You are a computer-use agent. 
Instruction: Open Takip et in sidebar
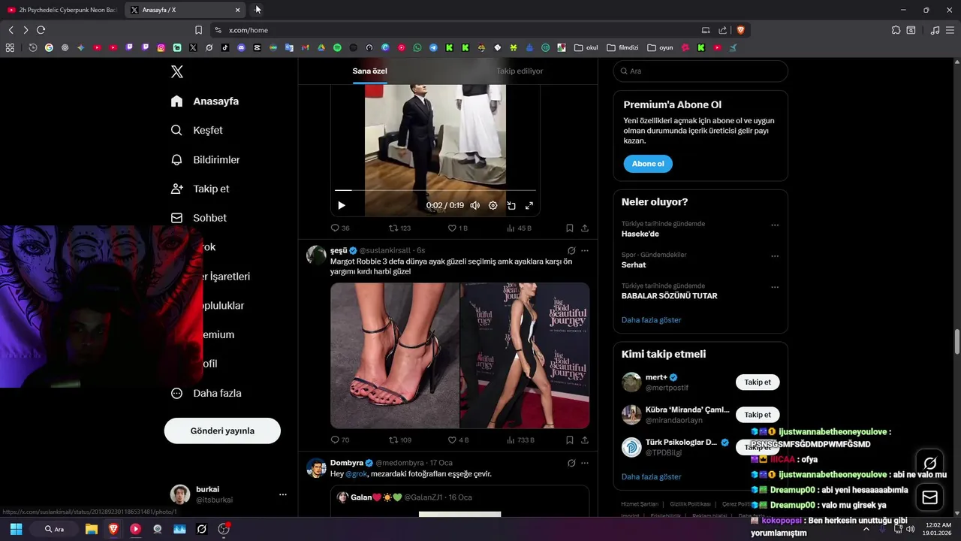click(200, 189)
